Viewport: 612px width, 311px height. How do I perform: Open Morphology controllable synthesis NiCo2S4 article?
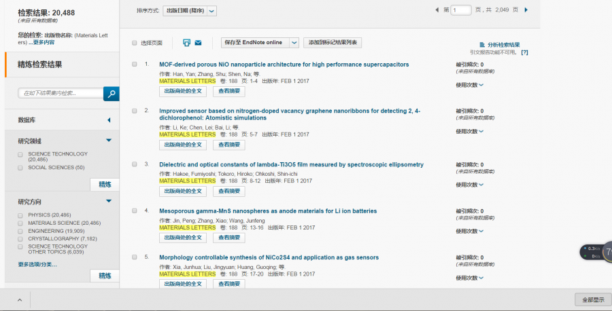pyautogui.click(x=269, y=257)
